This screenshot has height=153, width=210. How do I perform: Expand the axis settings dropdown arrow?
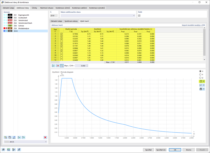click(204, 85)
